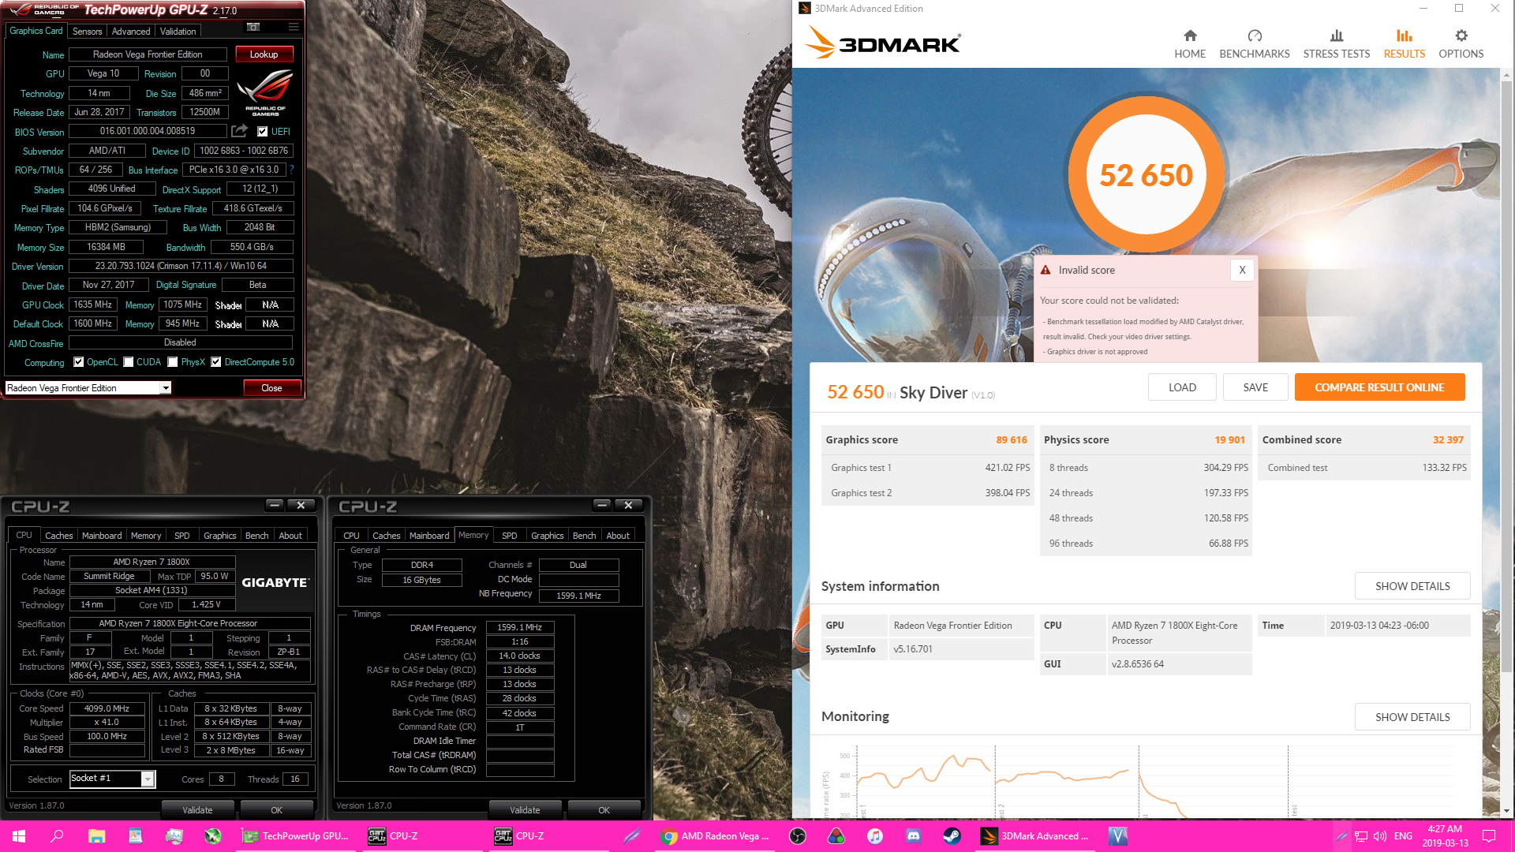The width and height of the screenshot is (1515, 852).
Task: Toggle the OpenCL checkbox
Action: pyautogui.click(x=78, y=362)
